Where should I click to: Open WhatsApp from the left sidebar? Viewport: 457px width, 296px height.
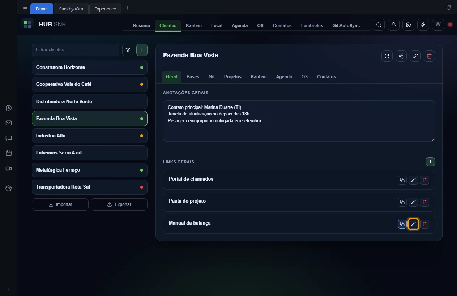tap(9, 108)
